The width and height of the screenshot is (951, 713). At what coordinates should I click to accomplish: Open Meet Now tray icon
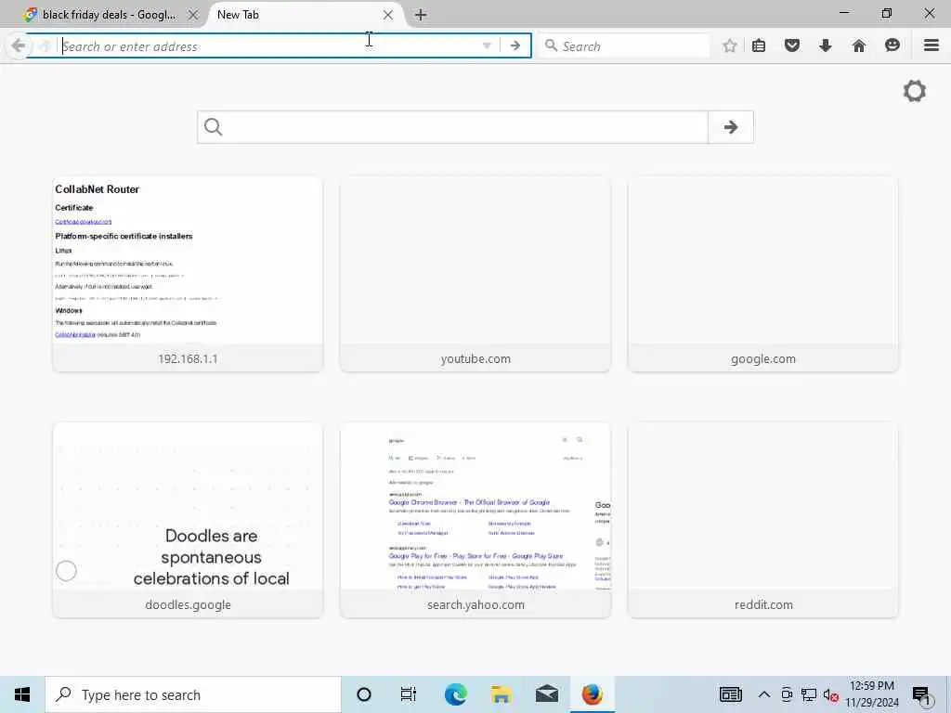(787, 694)
